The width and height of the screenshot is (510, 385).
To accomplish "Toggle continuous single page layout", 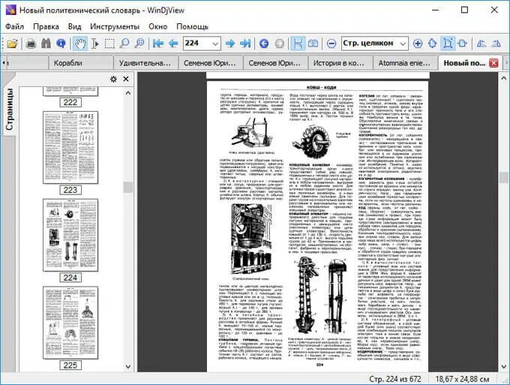I will pos(298,44).
